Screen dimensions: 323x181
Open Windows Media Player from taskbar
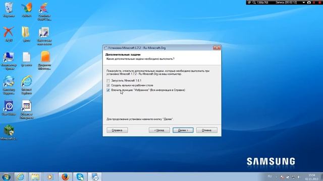coord(50,177)
